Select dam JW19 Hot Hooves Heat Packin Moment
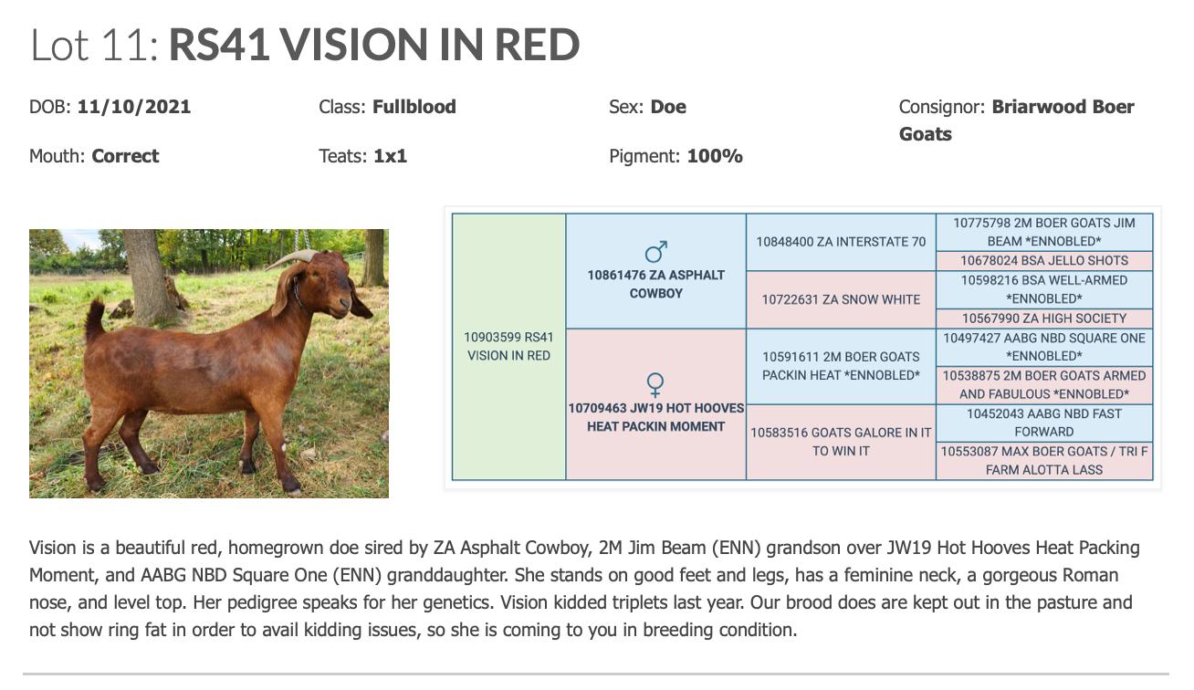 [x=655, y=417]
